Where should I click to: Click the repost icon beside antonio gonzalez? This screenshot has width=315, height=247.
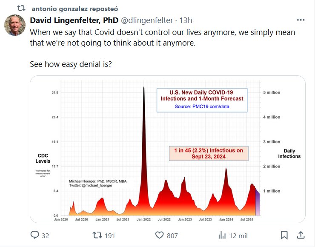click(21, 8)
